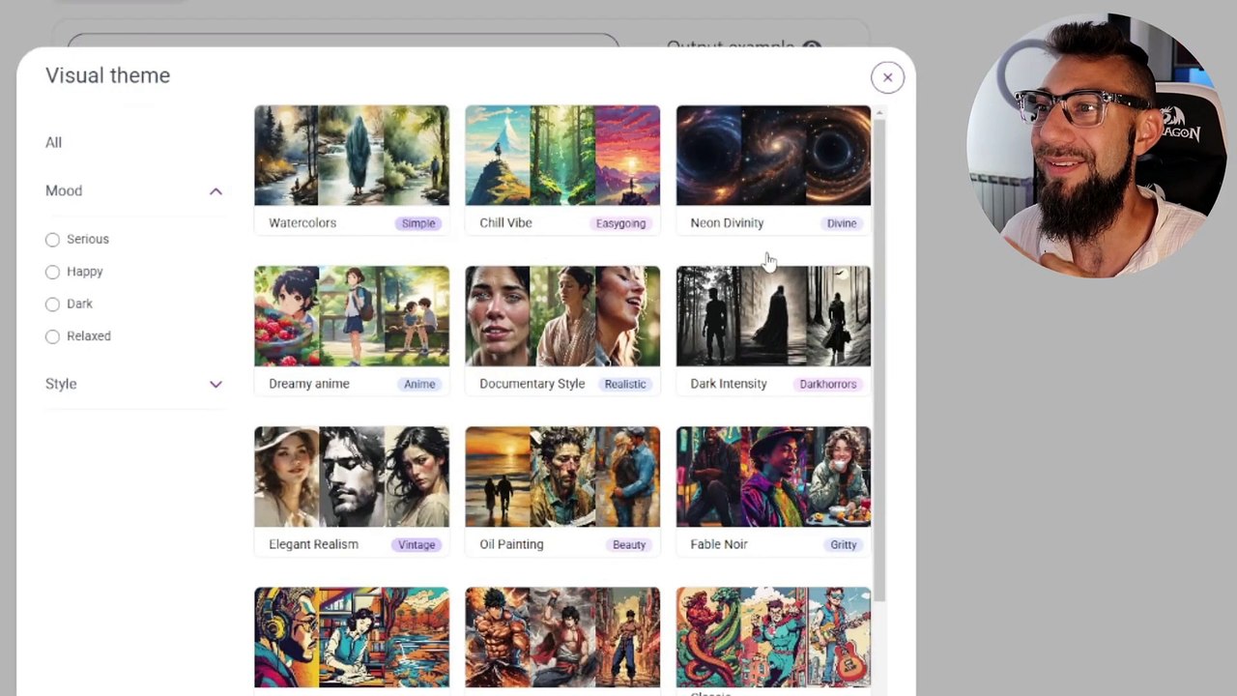1237x696 pixels.
Task: Click the Anime tag on Dreamy anime
Action: click(419, 384)
